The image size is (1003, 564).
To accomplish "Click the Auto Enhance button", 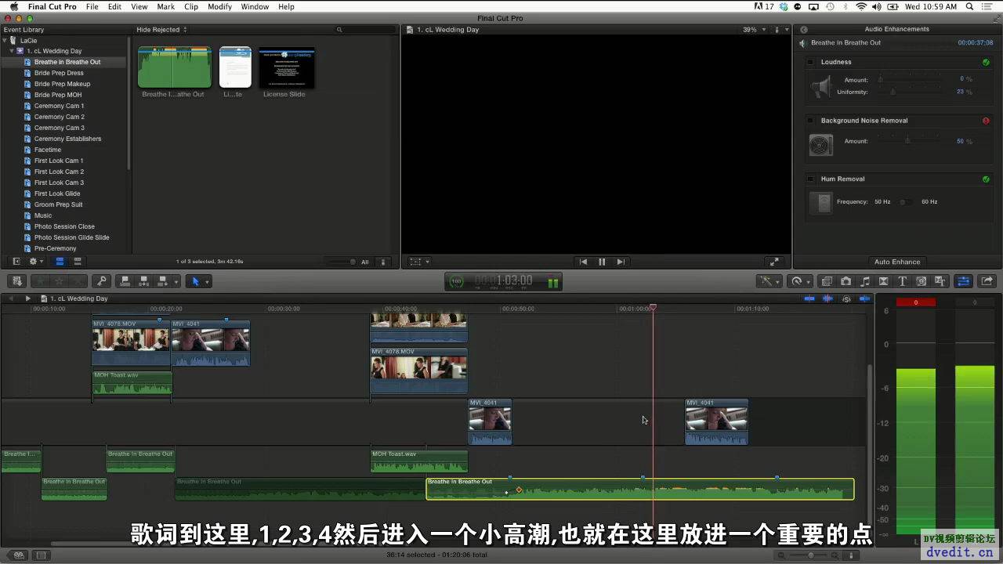I will coord(897,262).
